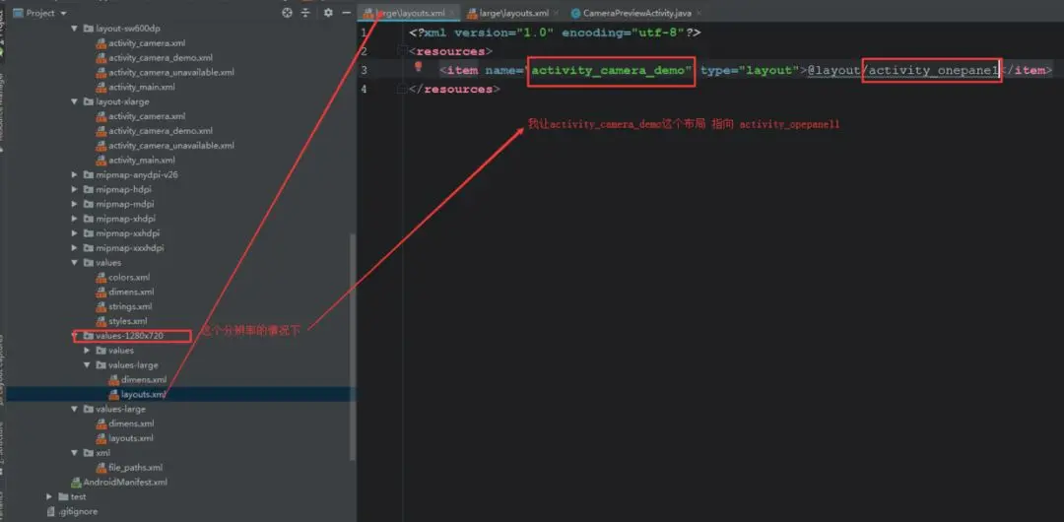
Task: Select dimens.xml listed below colors.xml
Action: (x=131, y=292)
